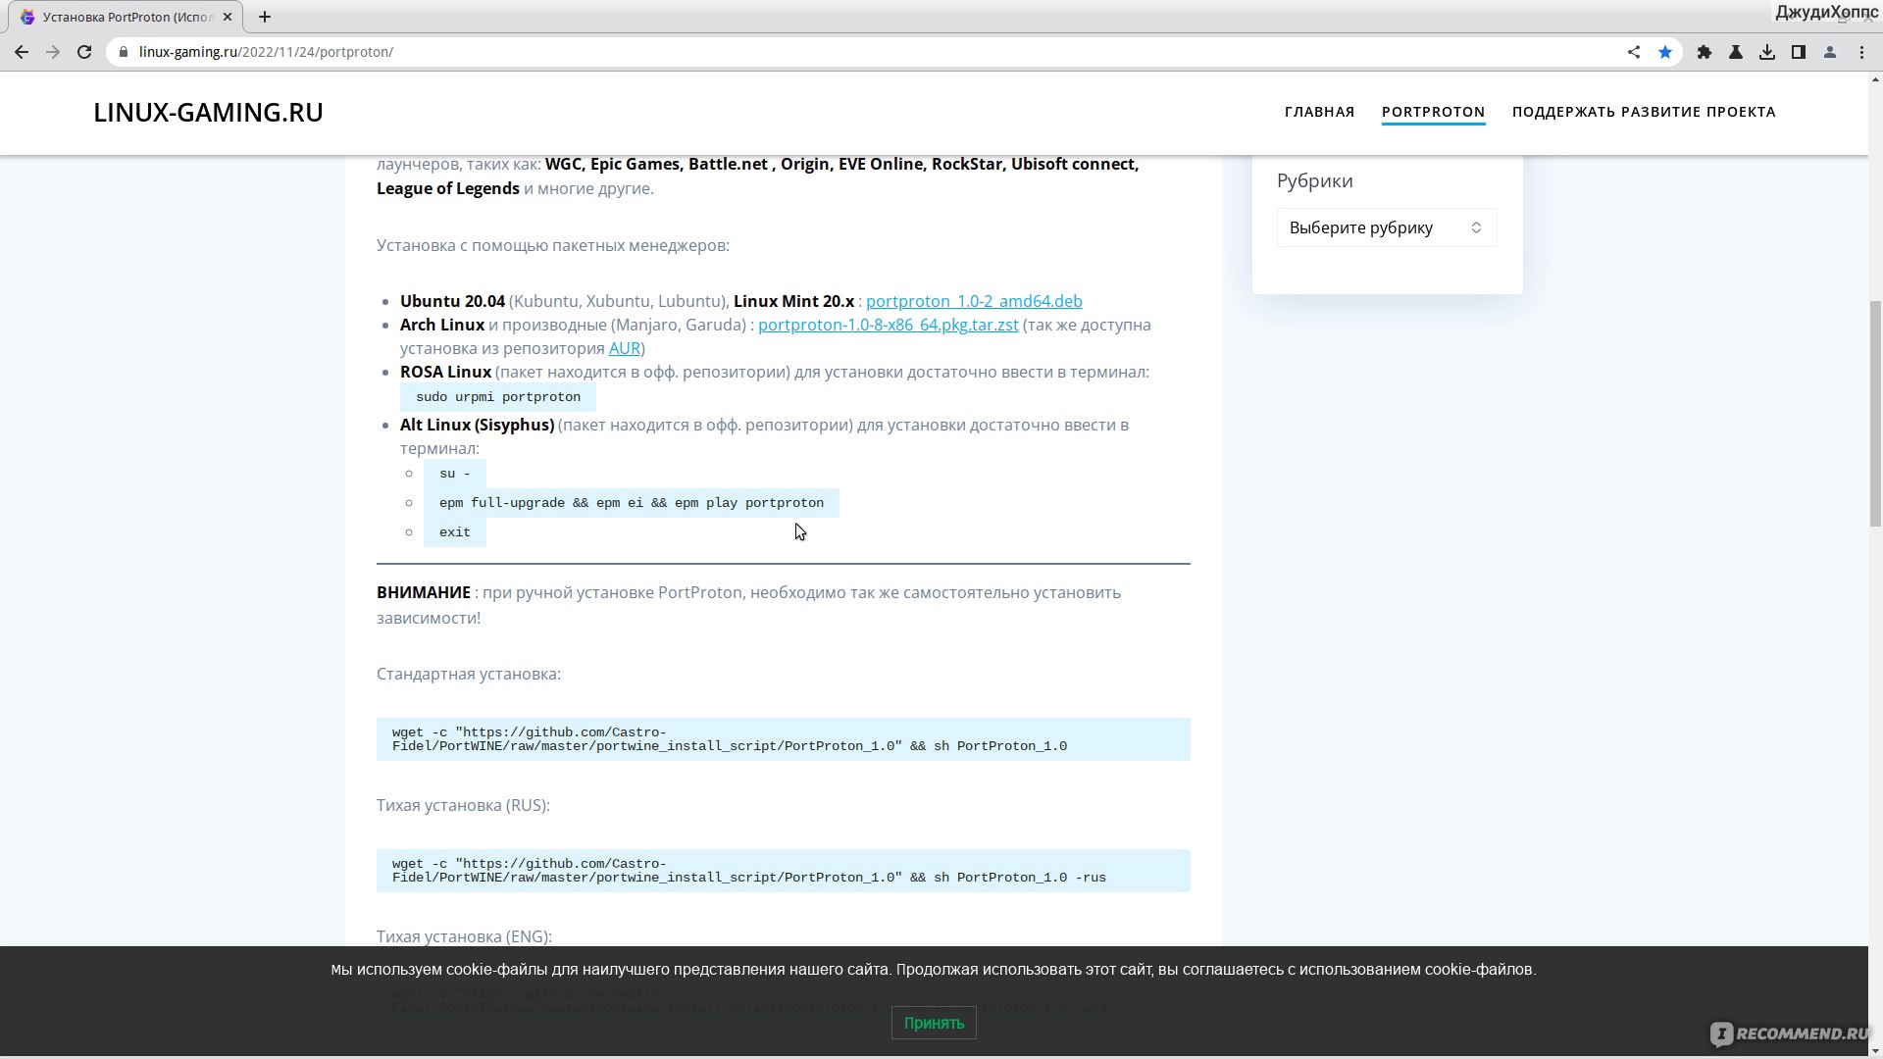Reload the current page
1883x1059 pixels.
[x=84, y=52]
